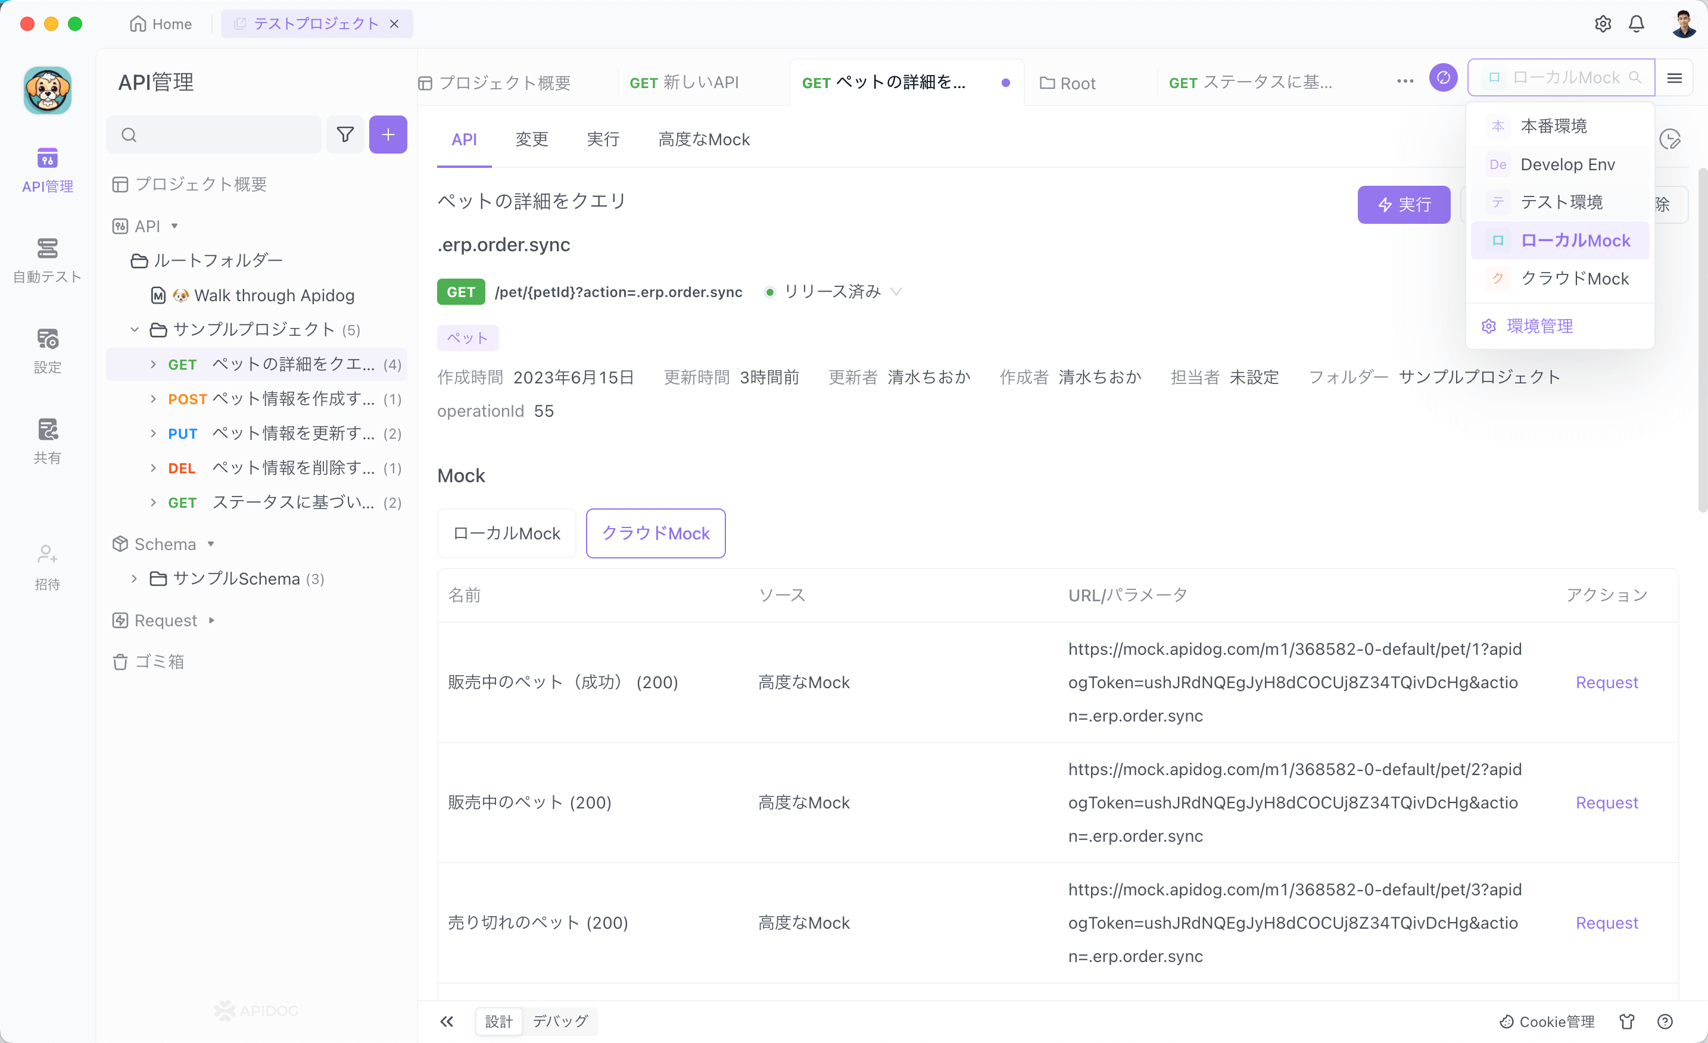The height and width of the screenshot is (1043, 1708).
Task: Click Request for 売り切れのペット row
Action: (1607, 922)
